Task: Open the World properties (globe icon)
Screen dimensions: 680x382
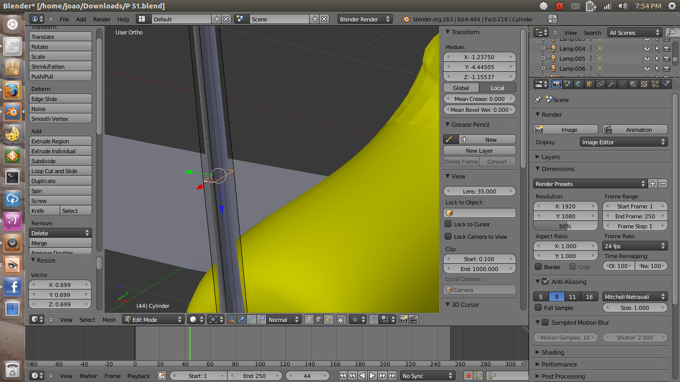Action: click(578, 84)
